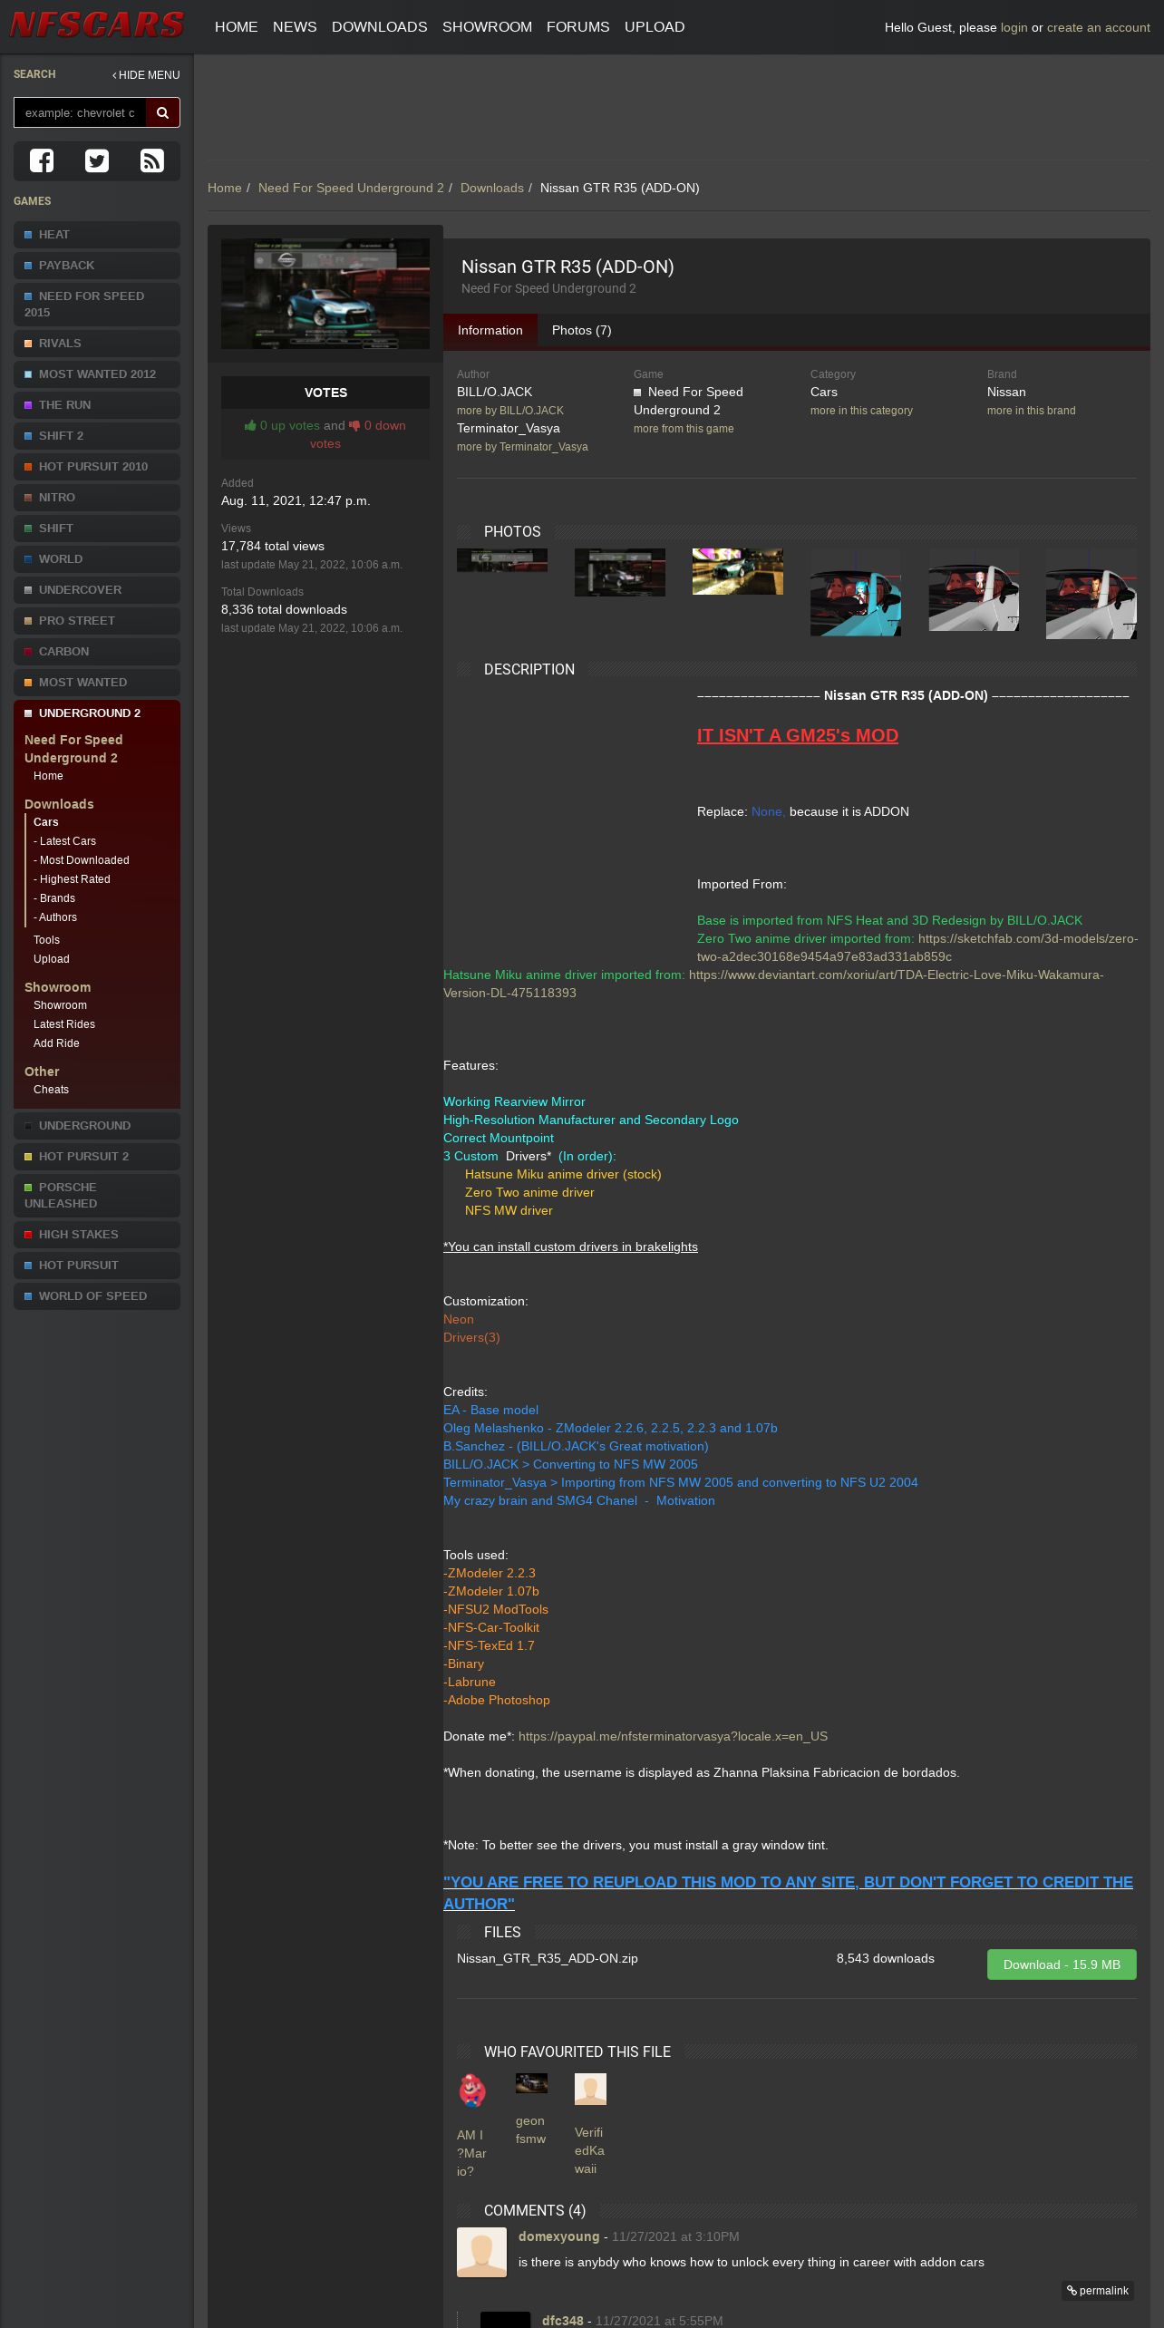Viewport: 1164px width, 2328px height.
Task: Open the Upload nav item
Action: pos(655,27)
